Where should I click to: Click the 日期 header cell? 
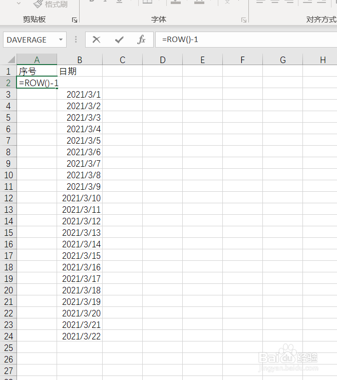(x=80, y=71)
